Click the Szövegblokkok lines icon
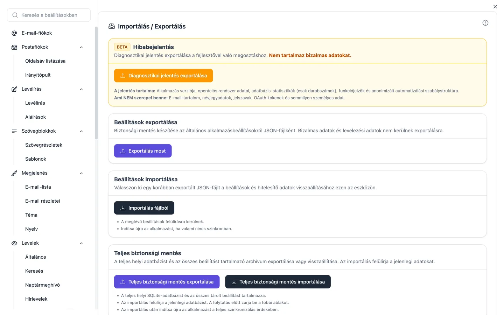The width and height of the screenshot is (504, 315). pos(14,131)
